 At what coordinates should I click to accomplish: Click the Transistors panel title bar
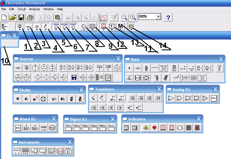[x=126, y=89]
